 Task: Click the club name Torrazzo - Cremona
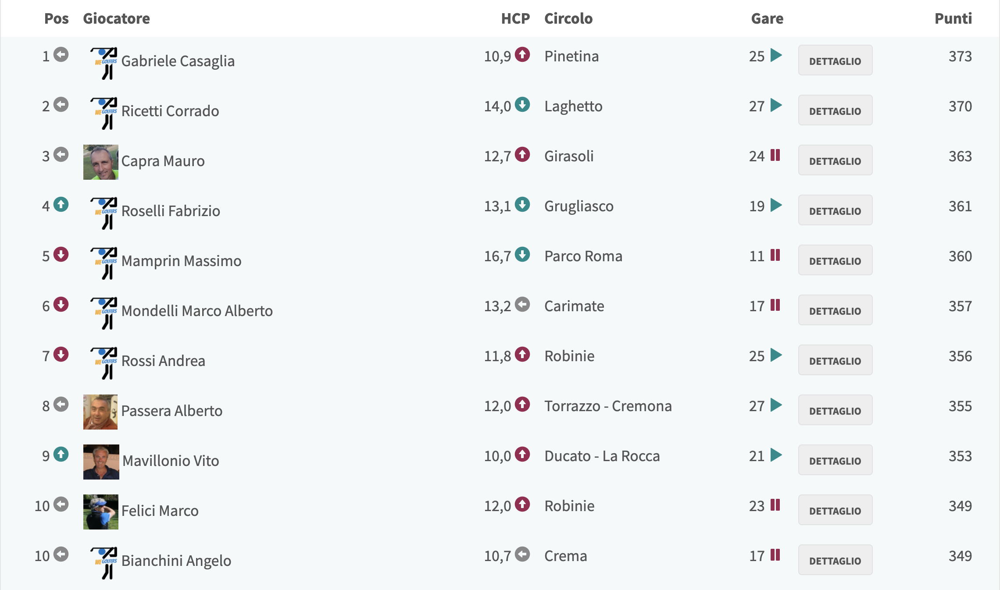tap(608, 406)
